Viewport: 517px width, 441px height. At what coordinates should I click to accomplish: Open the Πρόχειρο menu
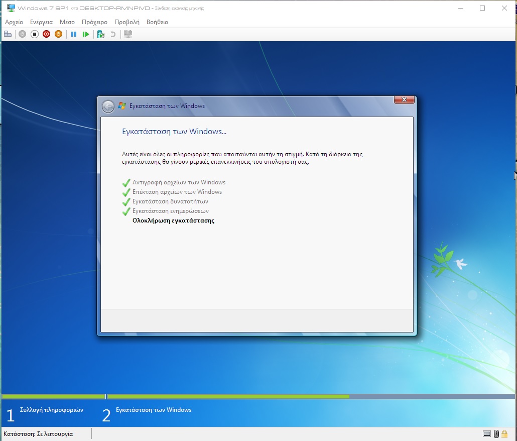coord(94,22)
